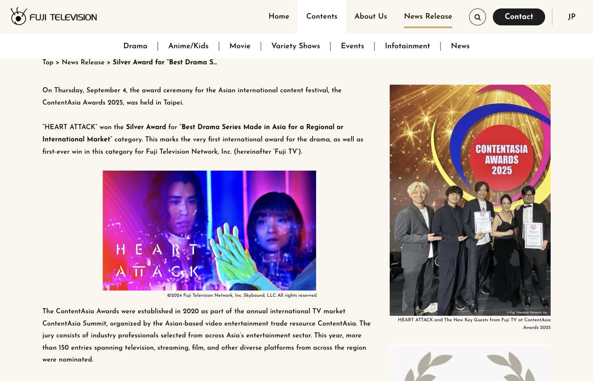The height and width of the screenshot is (381, 593).
Task: Click the Contact button
Action: pyautogui.click(x=519, y=17)
